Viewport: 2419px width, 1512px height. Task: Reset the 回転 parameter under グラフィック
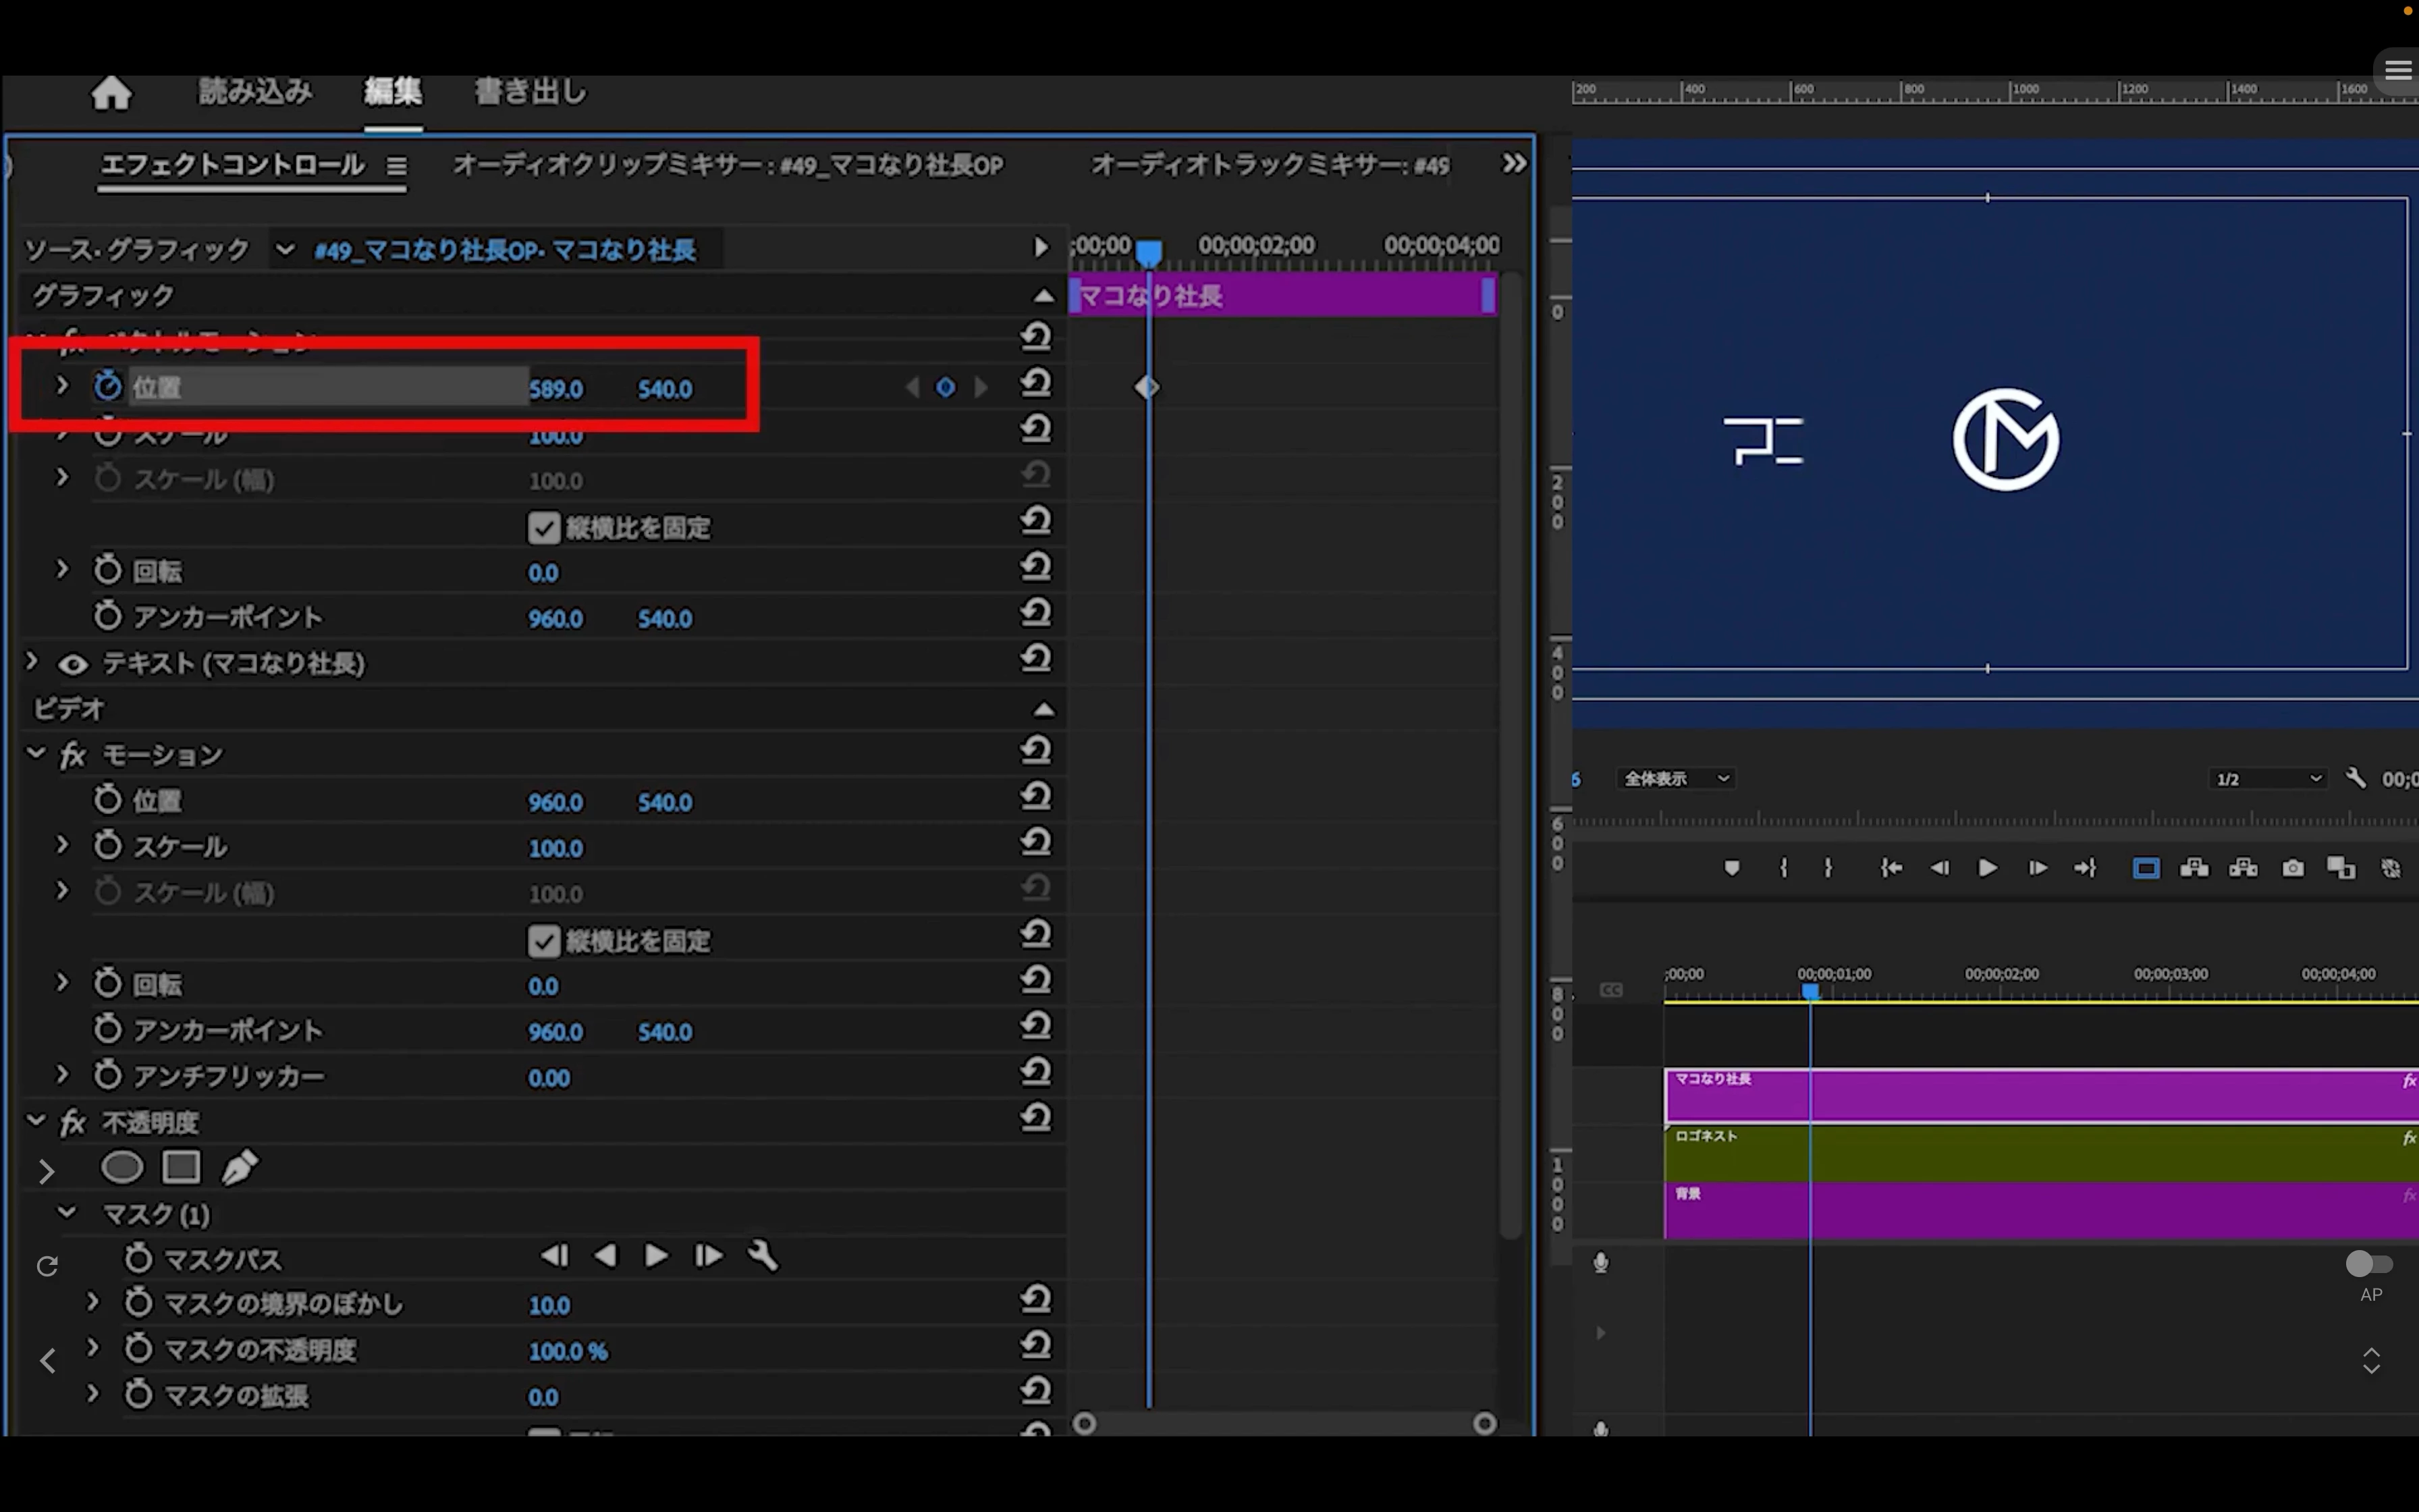pyautogui.click(x=1035, y=567)
